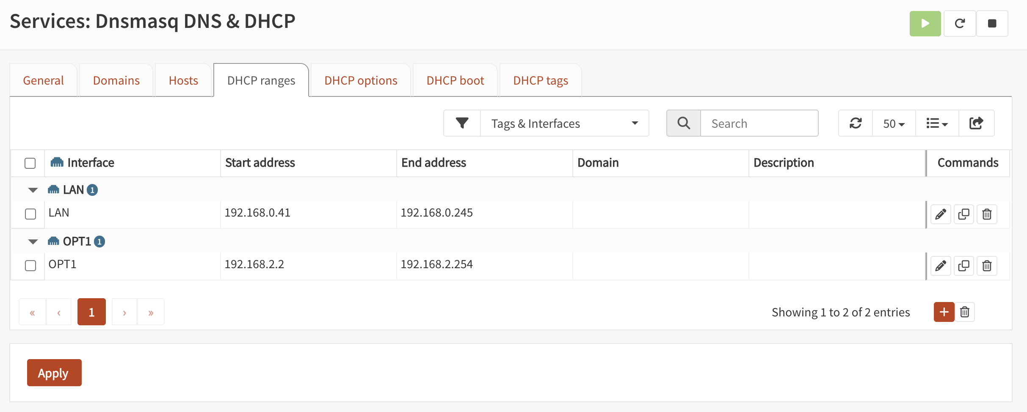Stop the Dnsmasq service
Image resolution: width=1027 pixels, height=412 pixels.
coord(992,24)
